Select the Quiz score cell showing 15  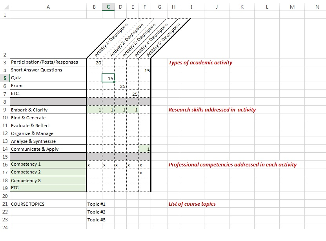pyautogui.click(x=108, y=78)
